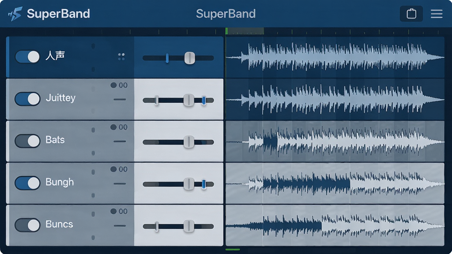Click the record dot on Juittey track
Screen dimensions: 452x254
tap(113, 85)
